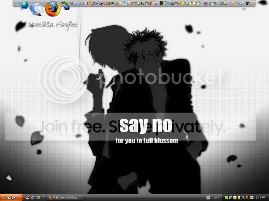Open the Start menu
The image size is (269, 201).
pyautogui.click(x=11, y=198)
